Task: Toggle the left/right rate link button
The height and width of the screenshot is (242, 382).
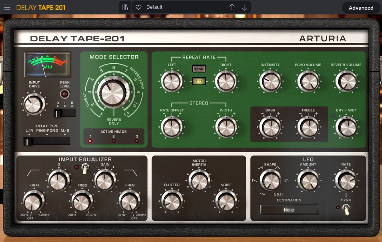Action: 199,81
